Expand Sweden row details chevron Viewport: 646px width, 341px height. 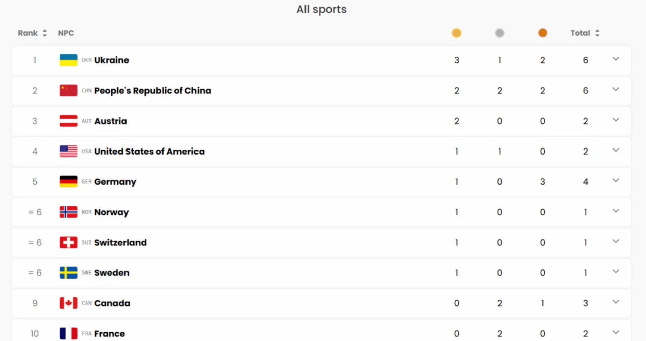(x=616, y=271)
